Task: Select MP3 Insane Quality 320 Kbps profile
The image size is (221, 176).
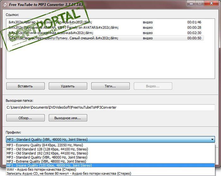Action: tap(47, 165)
